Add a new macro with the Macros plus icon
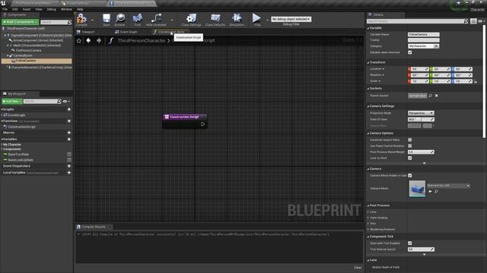Screen dimensions: 487x273 (x=69, y=133)
